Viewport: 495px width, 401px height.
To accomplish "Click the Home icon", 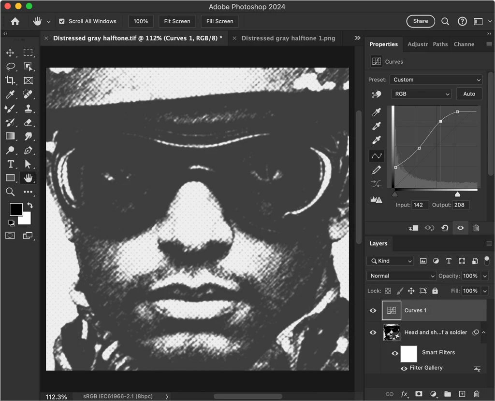I will (15, 21).
